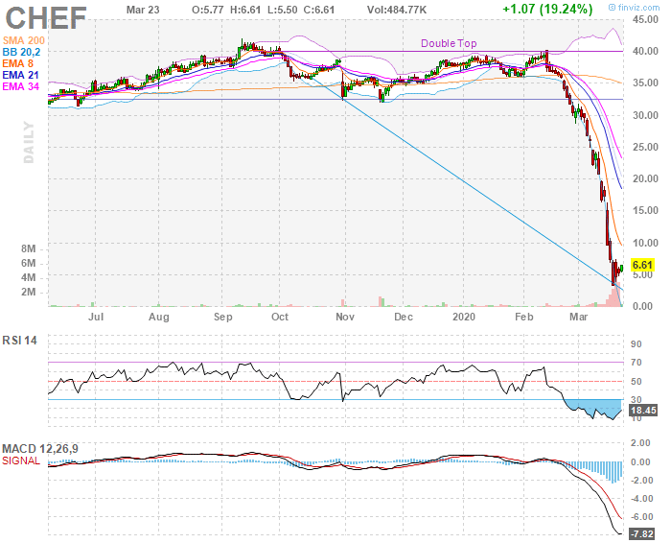Viewport: 671px width, 543px height.
Task: Click the Sep month axis label
Action: pos(223,317)
